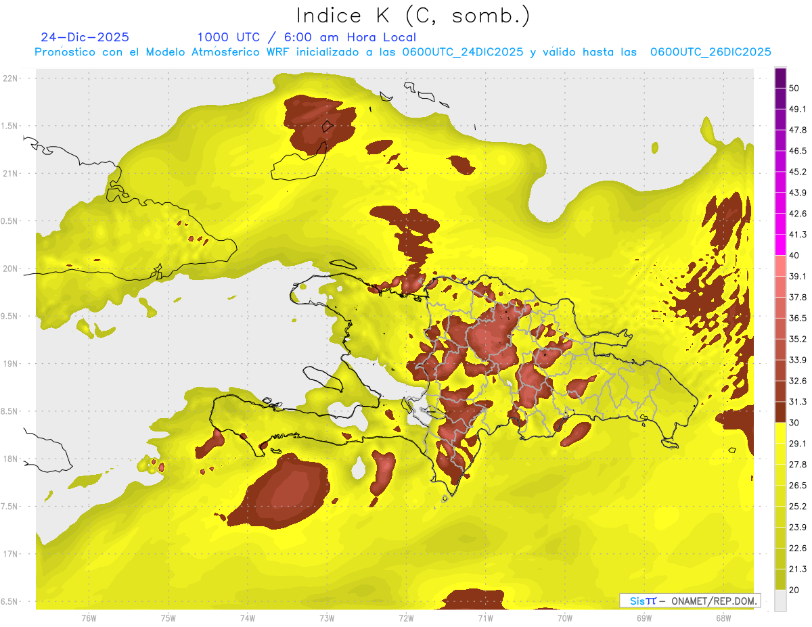Click the colorbar value "33.9"

[x=798, y=360]
